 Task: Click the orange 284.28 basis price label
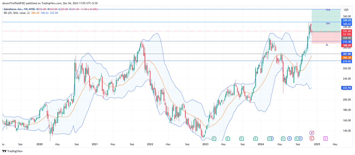(x=347, y=58)
